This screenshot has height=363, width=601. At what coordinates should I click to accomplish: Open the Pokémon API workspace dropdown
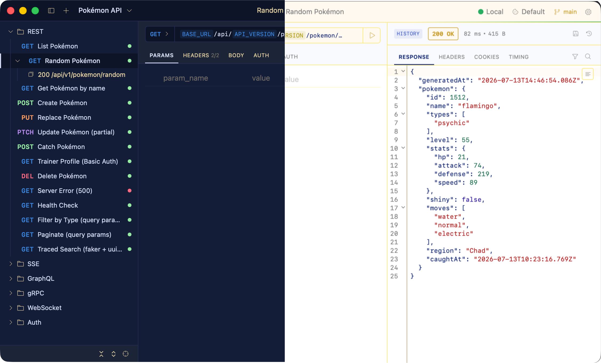(x=105, y=10)
